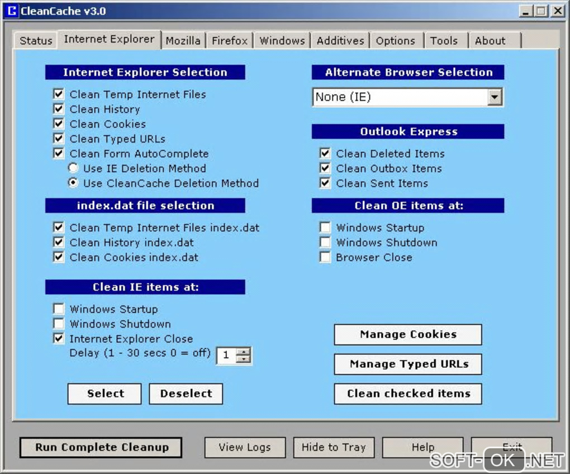Toggle Clean Form AutoComplete checkbox

pos(59,153)
